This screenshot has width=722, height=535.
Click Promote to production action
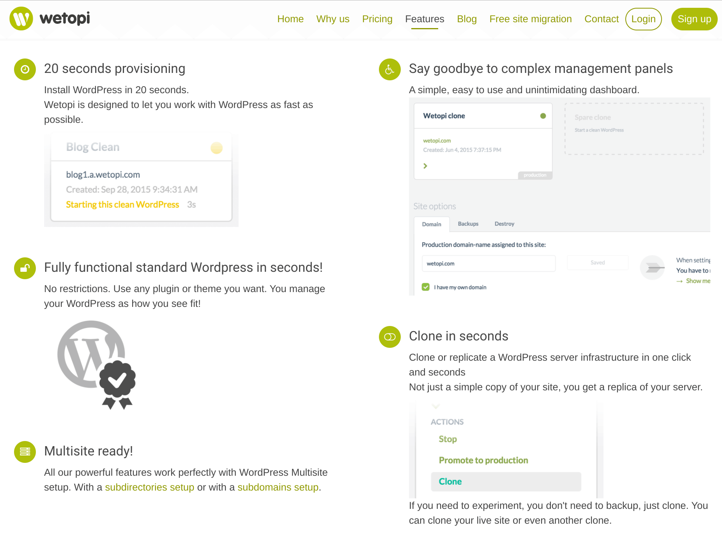483,460
